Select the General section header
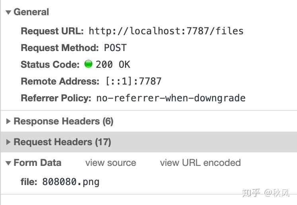The height and width of the screenshot is (205, 297). pyautogui.click(x=31, y=12)
